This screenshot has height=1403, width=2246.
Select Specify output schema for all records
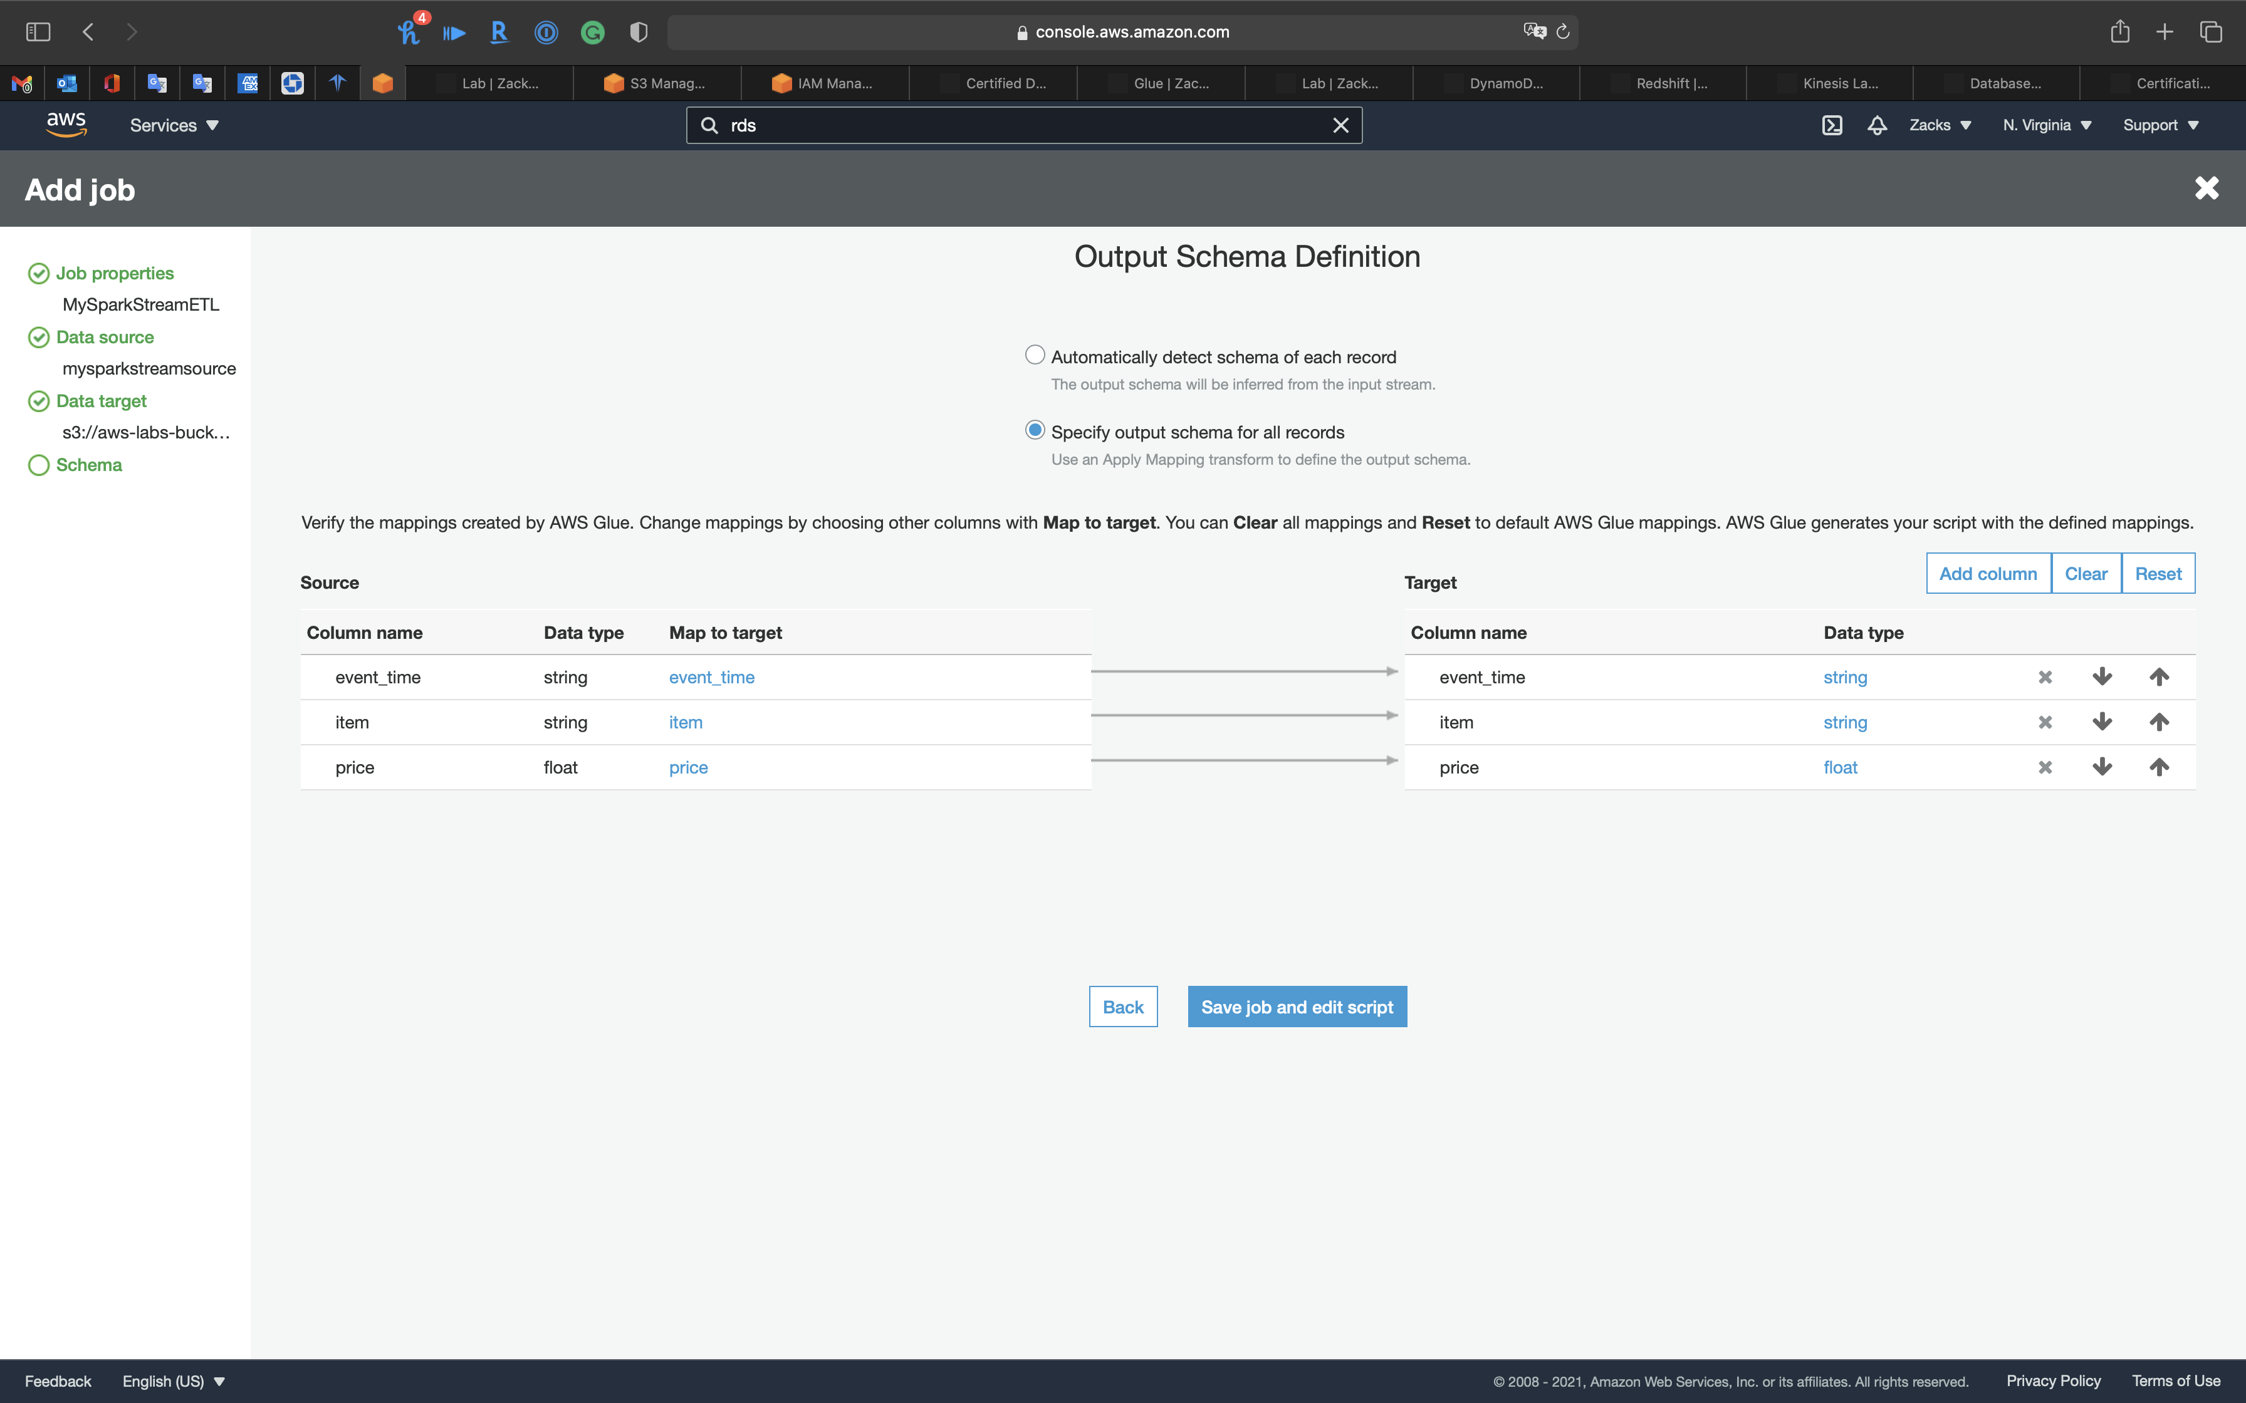[x=1034, y=430]
